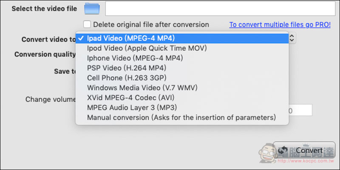
Task: Click the video file path input field
Action: click(x=220, y=8)
